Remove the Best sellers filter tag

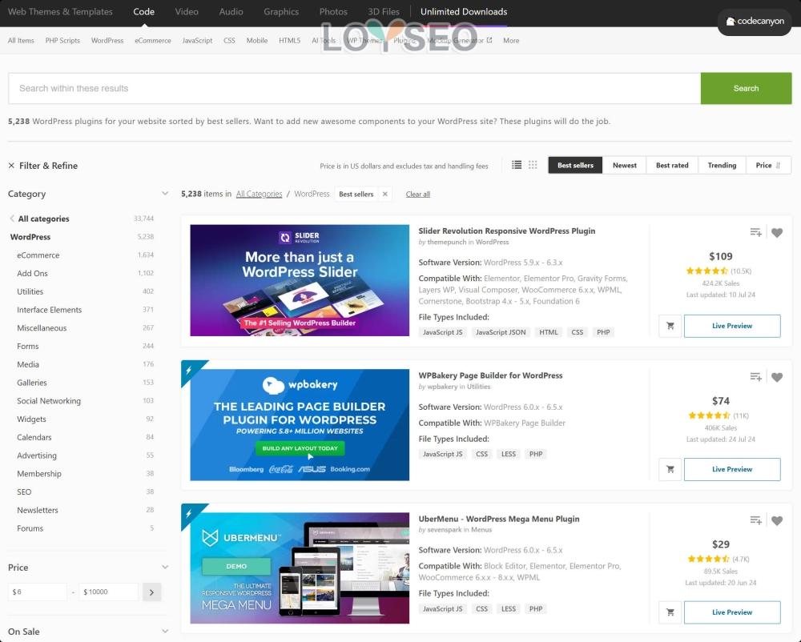pyautogui.click(x=384, y=194)
